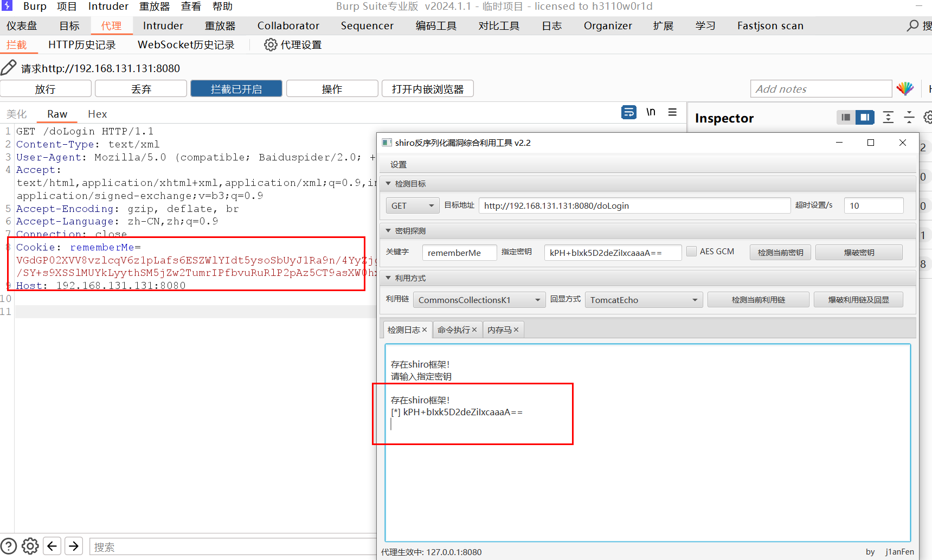The image size is (932, 560).
Task: Collapse the 利用方式 section
Action: click(x=388, y=278)
